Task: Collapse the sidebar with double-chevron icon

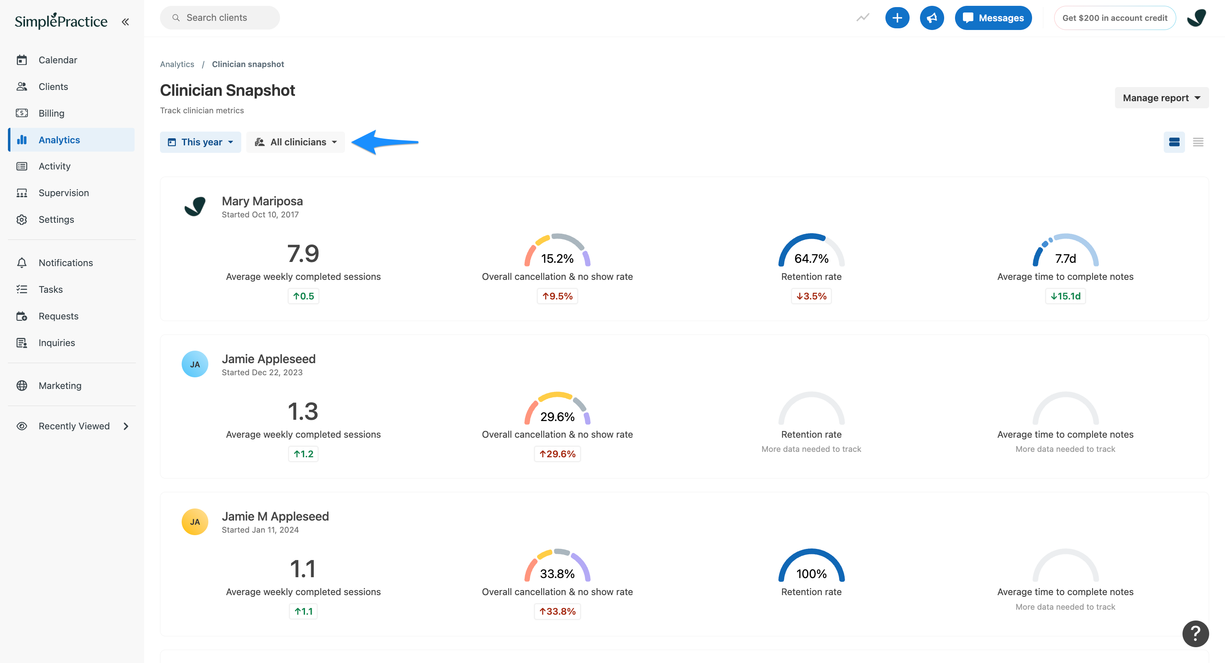Action: click(125, 21)
